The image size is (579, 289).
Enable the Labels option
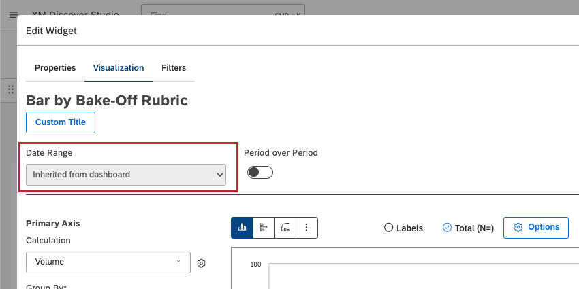(x=389, y=228)
